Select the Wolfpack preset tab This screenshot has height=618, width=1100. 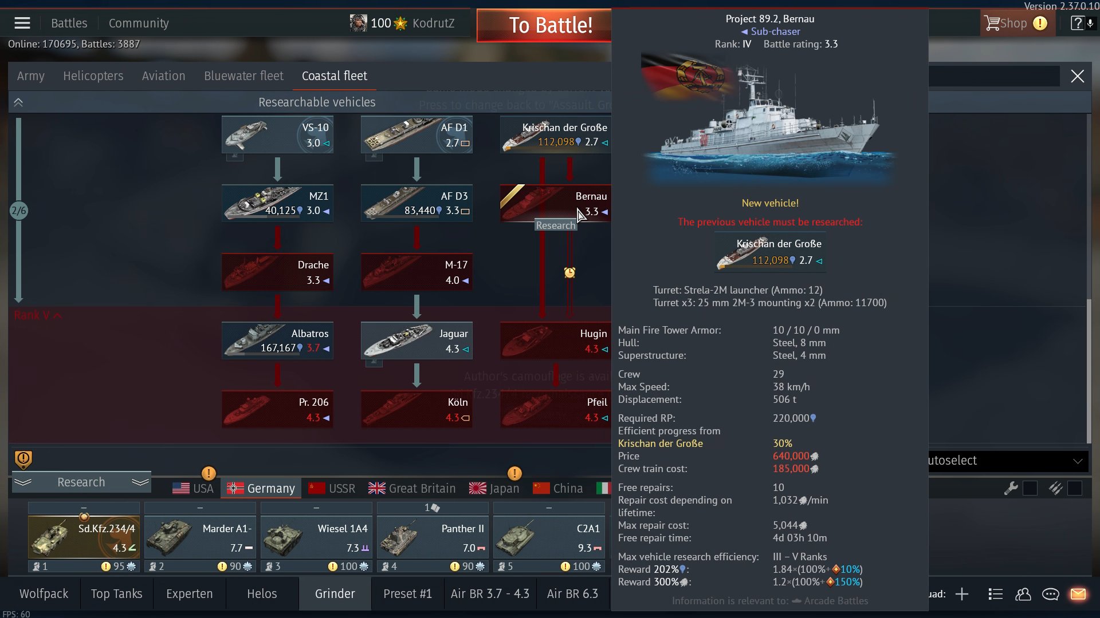pos(44,594)
